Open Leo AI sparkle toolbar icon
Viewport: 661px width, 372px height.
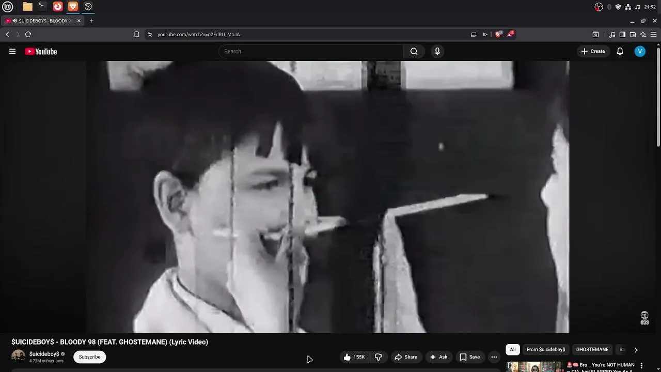643,34
